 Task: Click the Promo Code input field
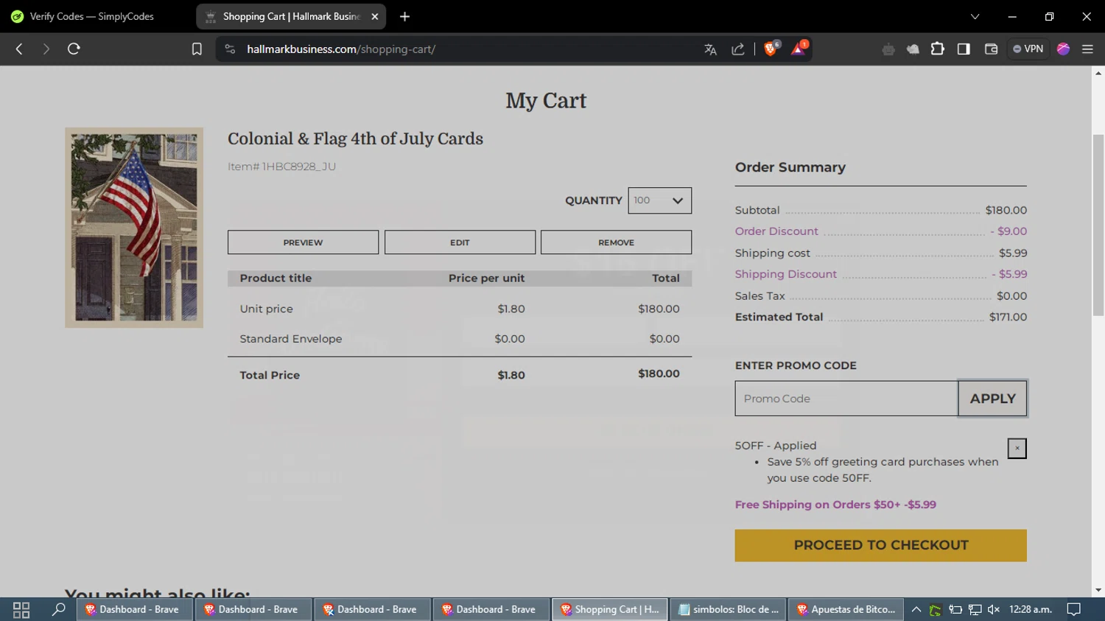tap(846, 399)
